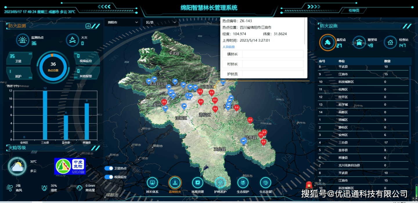Click the rainfall cloud icon

click(80, 188)
